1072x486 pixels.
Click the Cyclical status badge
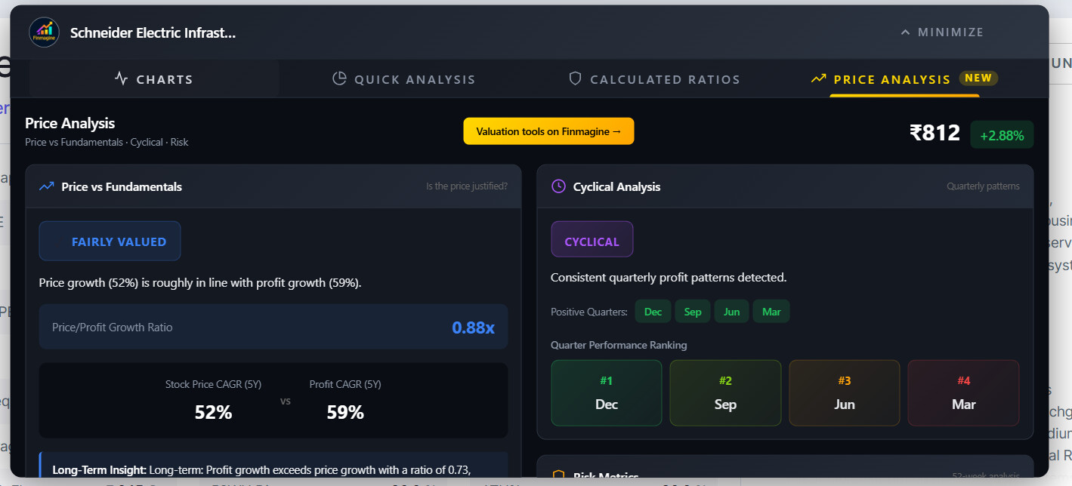[592, 241]
